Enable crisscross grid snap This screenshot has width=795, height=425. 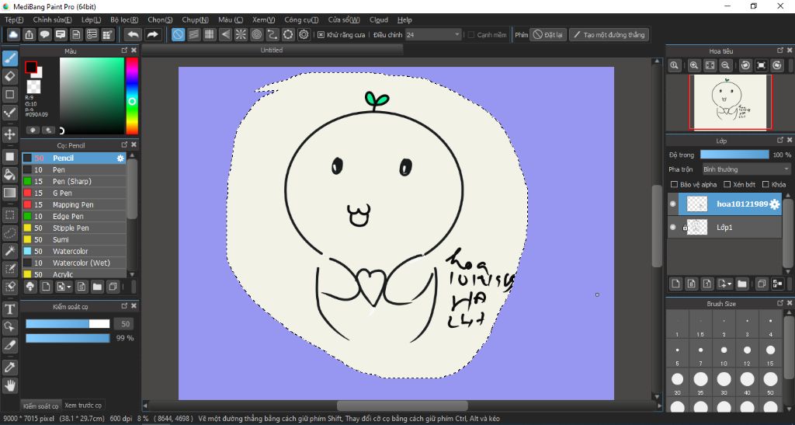(210, 34)
